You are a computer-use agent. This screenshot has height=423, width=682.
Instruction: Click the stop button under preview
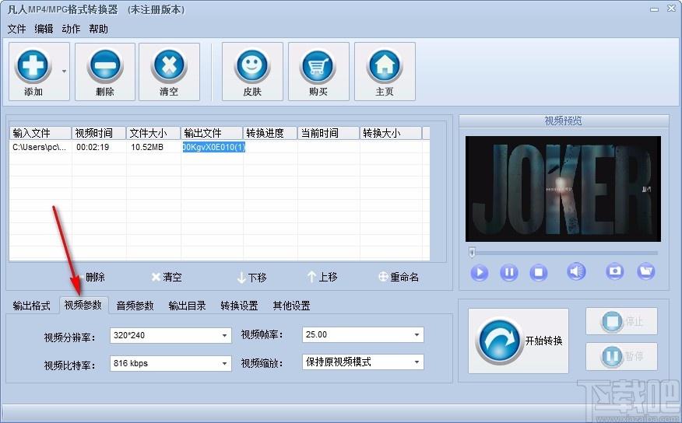click(x=539, y=273)
